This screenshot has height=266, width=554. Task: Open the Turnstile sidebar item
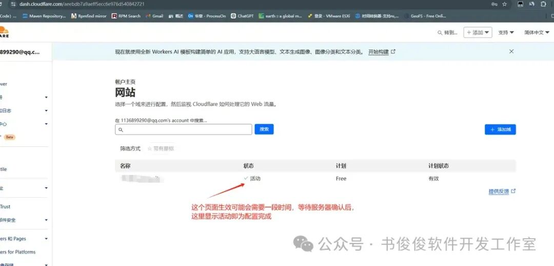4,169
